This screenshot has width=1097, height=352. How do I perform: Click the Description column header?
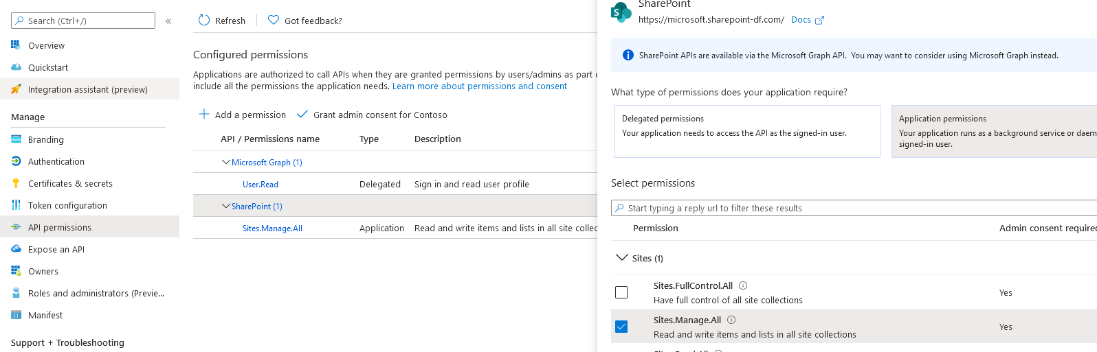[438, 139]
